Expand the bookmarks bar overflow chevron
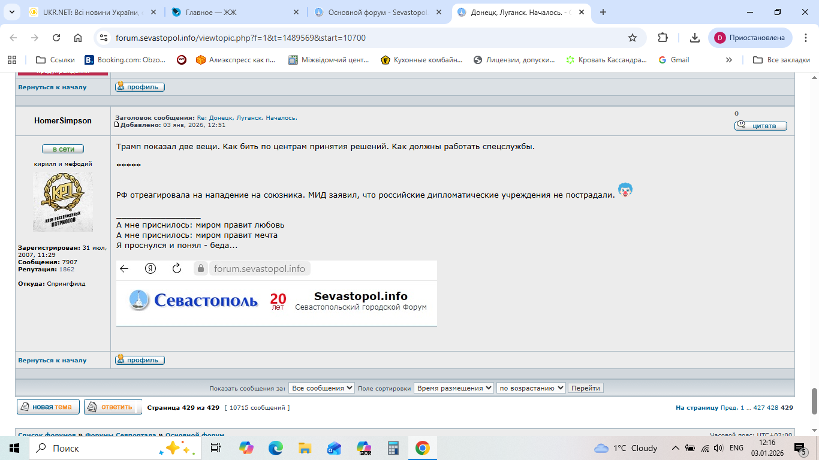819x460 pixels. (x=729, y=60)
